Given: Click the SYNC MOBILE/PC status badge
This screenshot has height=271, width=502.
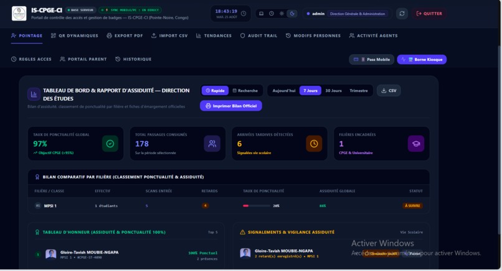Looking at the screenshot, I should click(130, 10).
